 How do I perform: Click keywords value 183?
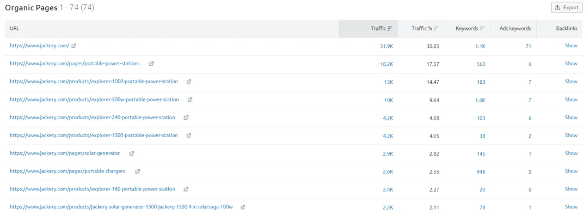(481, 82)
